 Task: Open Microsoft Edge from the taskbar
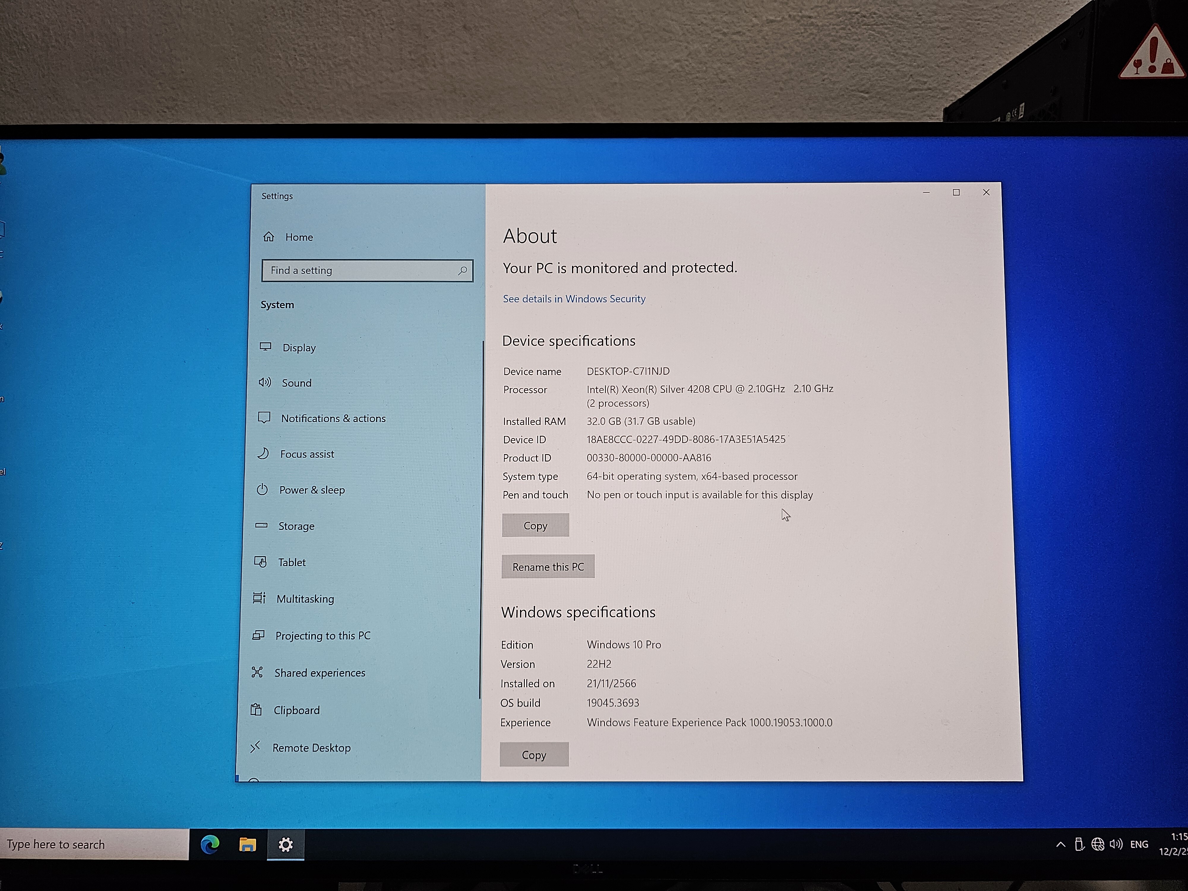pos(210,845)
